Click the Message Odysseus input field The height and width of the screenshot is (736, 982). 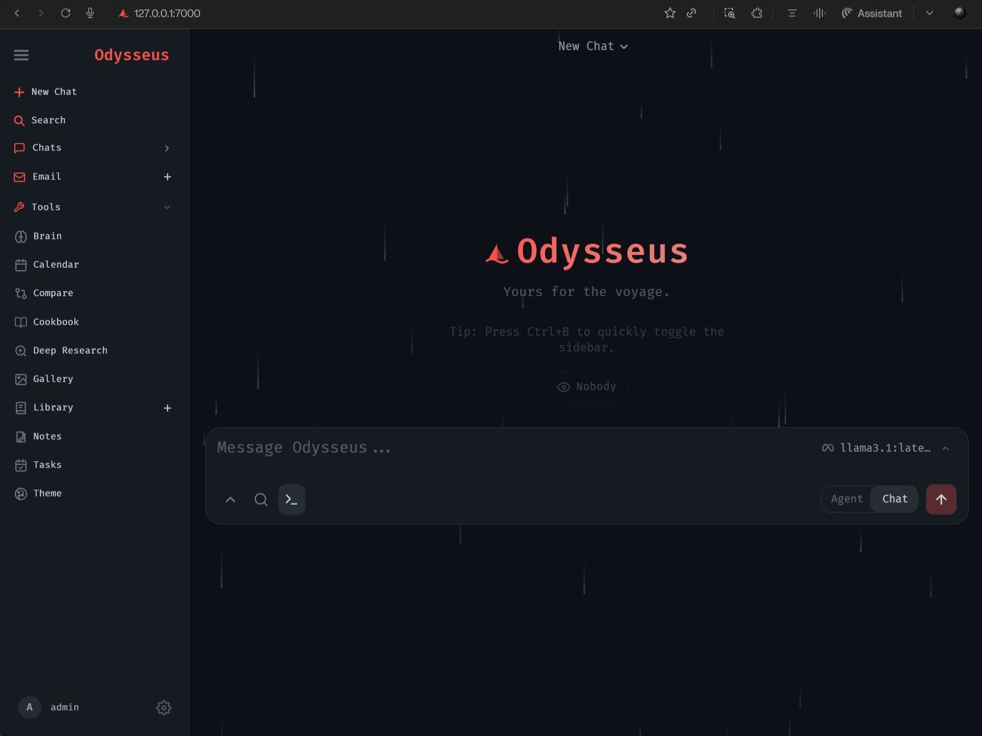pos(509,448)
